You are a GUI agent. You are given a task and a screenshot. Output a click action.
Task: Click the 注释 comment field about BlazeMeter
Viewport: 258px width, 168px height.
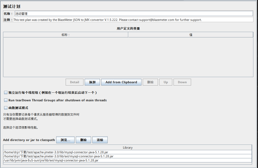[x=133, y=20]
